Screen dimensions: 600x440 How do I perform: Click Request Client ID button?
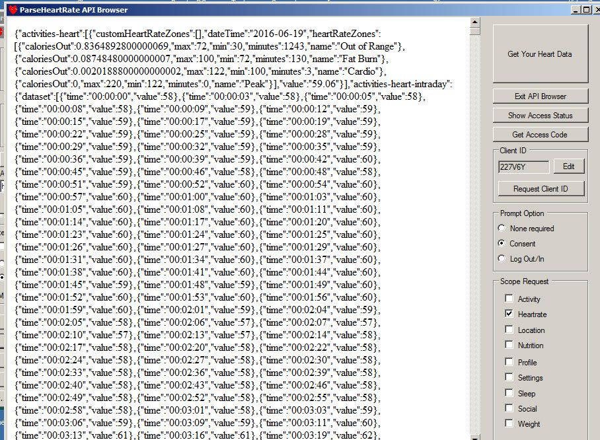(541, 189)
